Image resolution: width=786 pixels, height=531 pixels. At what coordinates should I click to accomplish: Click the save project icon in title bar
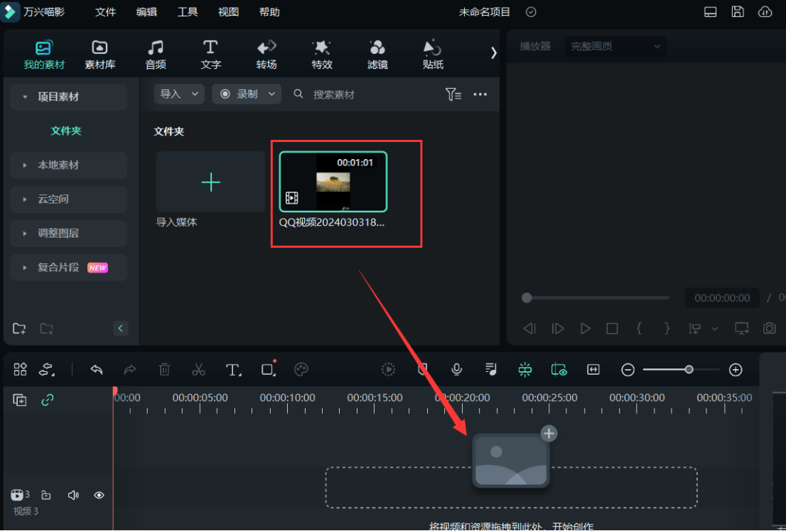coord(738,12)
